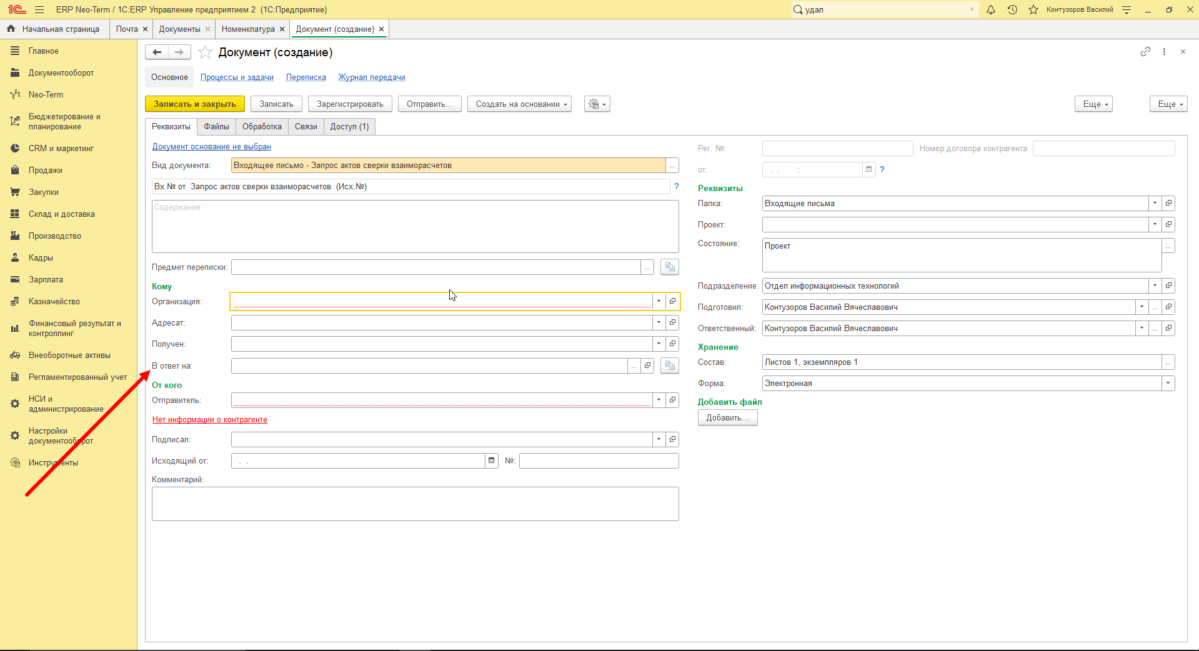
Task: Open settings gear dropdown in toolbar
Action: click(x=597, y=104)
